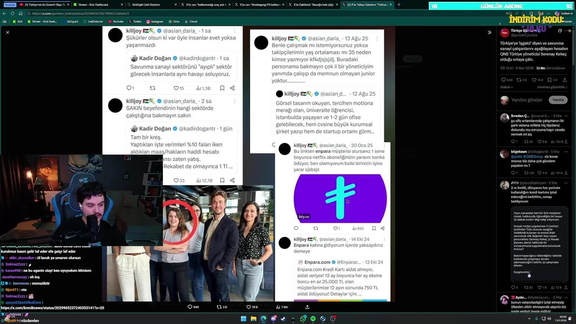576x324 pixels.
Task: Open Steam from taskbar
Action: (x=283, y=319)
